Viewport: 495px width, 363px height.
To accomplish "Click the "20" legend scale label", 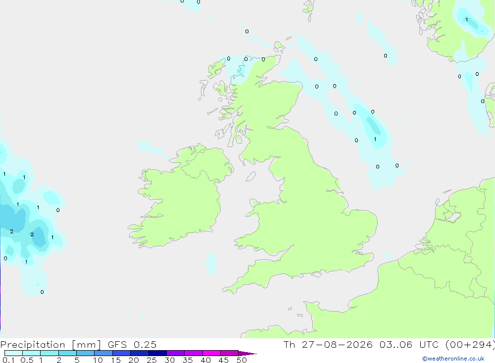I will pyautogui.click(x=134, y=360).
